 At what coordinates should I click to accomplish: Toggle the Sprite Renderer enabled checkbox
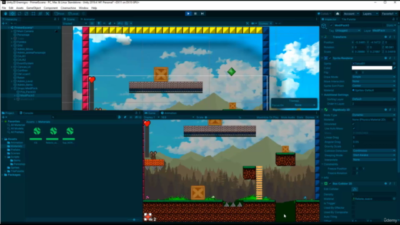[x=330, y=58]
